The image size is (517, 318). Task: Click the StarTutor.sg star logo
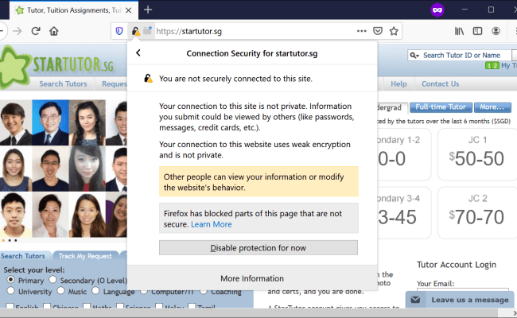tap(14, 68)
